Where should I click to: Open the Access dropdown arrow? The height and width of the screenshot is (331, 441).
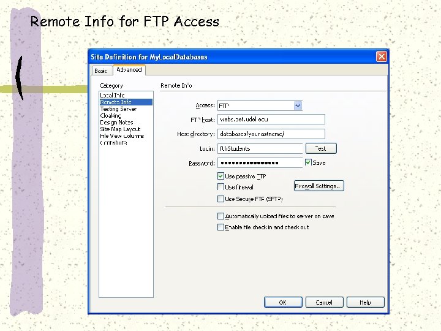pos(298,105)
